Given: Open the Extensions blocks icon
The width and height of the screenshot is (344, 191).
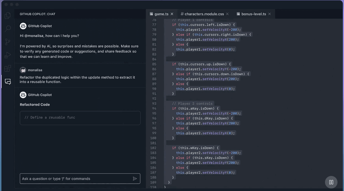Looking at the screenshot, I should (x=8, y=68).
